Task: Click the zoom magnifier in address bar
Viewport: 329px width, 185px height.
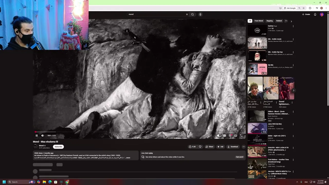Action: (x=299, y=8)
